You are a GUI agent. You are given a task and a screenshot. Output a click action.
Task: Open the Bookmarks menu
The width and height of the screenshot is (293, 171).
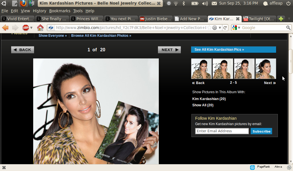[x=60, y=11]
